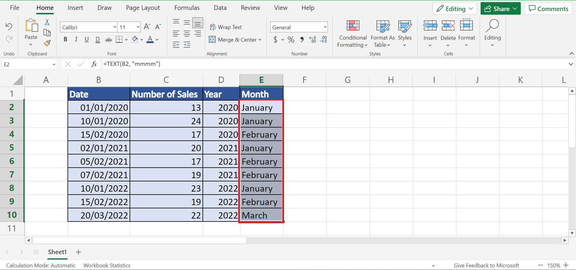Open Conditional Formatting options
Screen dimensions: 576x270
(352, 34)
